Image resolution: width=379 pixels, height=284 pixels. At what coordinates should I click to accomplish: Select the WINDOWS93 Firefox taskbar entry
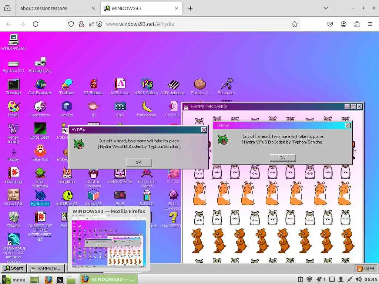[109, 280]
